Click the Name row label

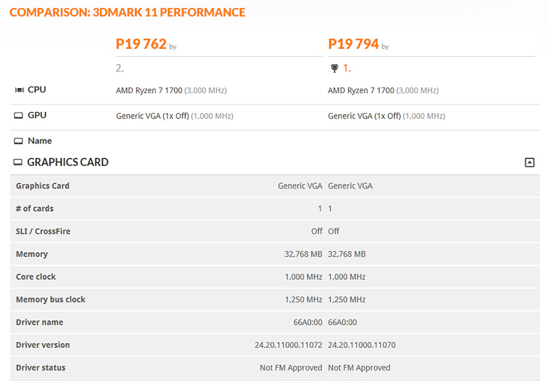click(40, 141)
